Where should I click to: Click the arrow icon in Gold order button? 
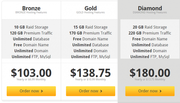tap(101, 91)
